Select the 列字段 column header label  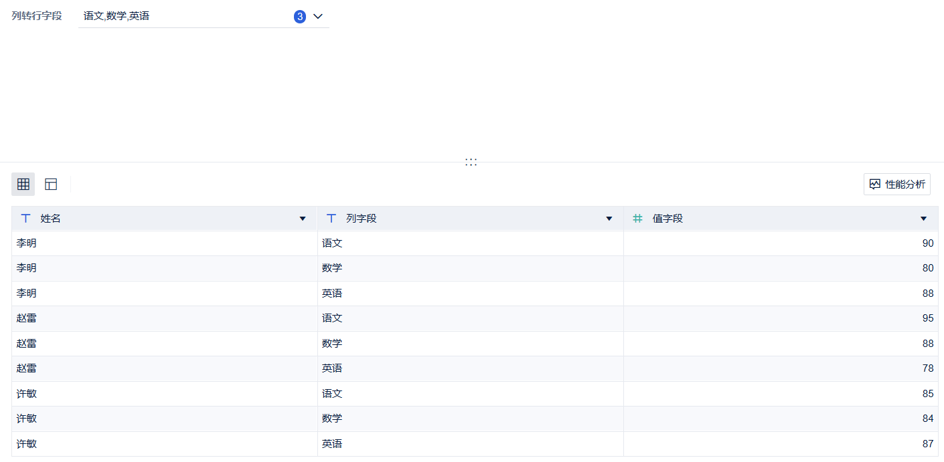pos(362,219)
